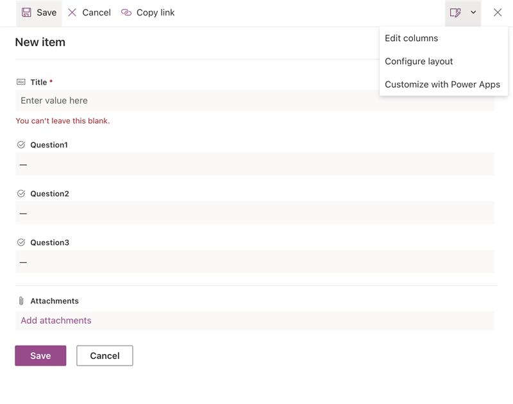The image size is (513, 404).
Task: Click the Question2 yes/no icon
Action: 21,194
